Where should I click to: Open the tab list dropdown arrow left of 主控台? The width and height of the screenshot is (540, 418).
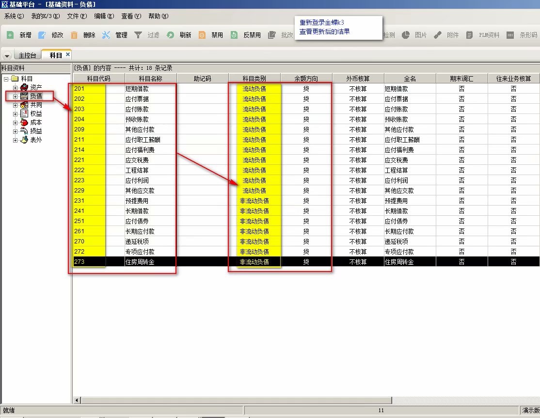(x=7, y=56)
